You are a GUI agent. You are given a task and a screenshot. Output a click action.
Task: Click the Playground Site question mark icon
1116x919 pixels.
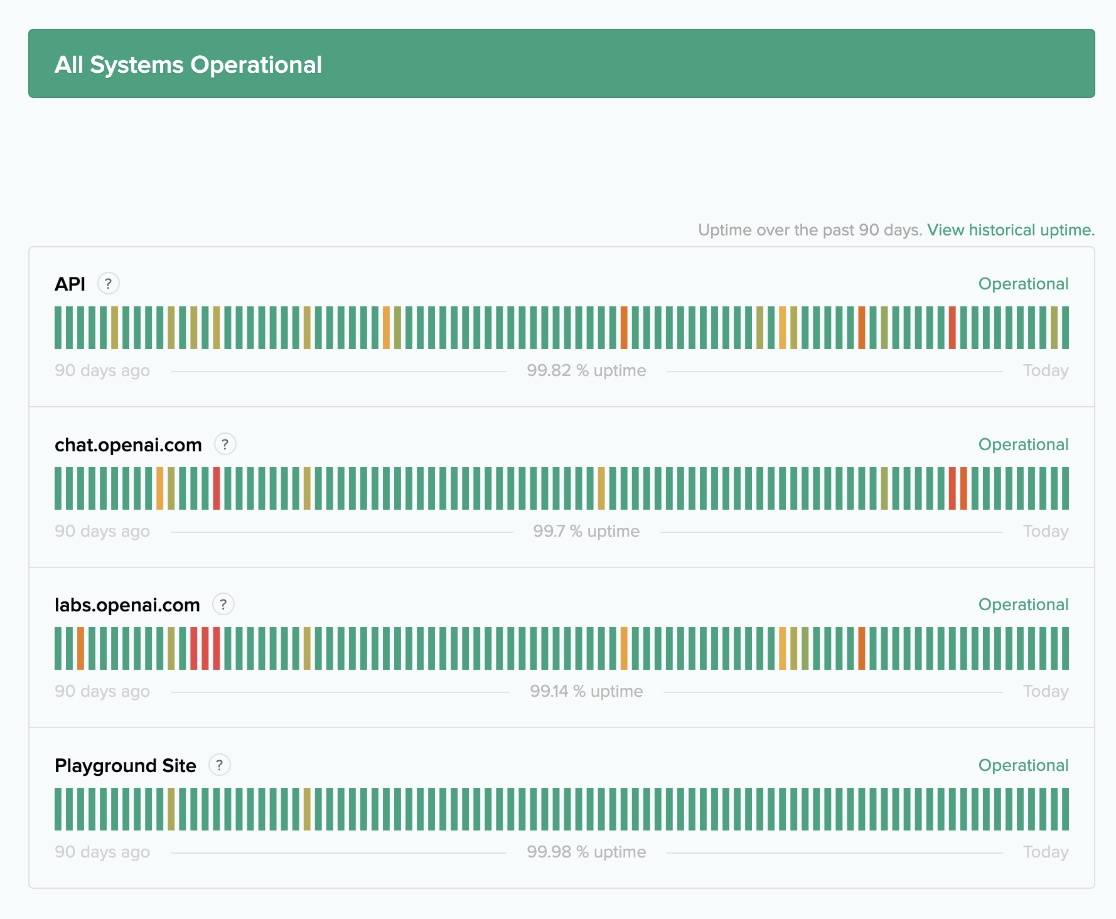(x=219, y=765)
